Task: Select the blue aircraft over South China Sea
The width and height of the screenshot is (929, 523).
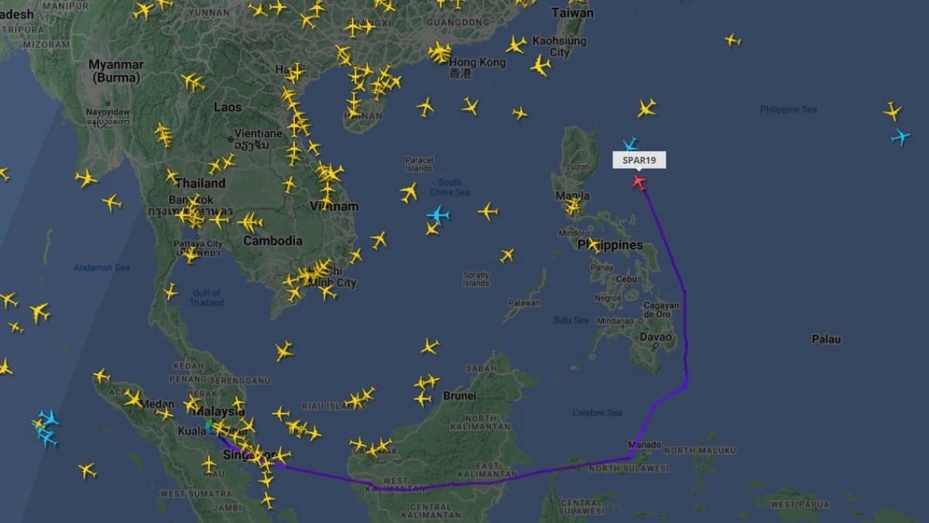Action: [x=438, y=214]
